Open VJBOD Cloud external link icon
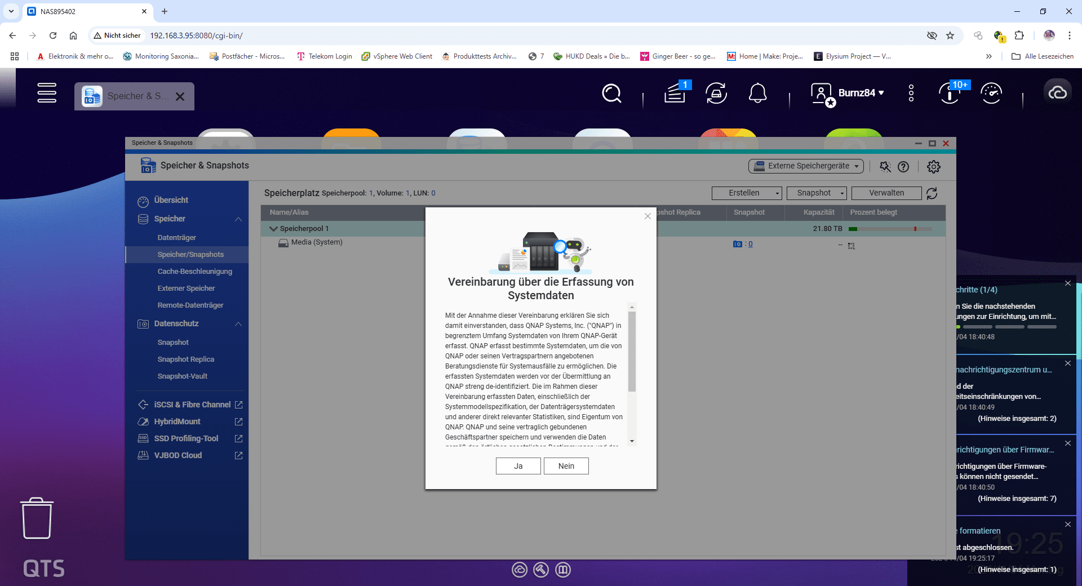 click(x=238, y=455)
